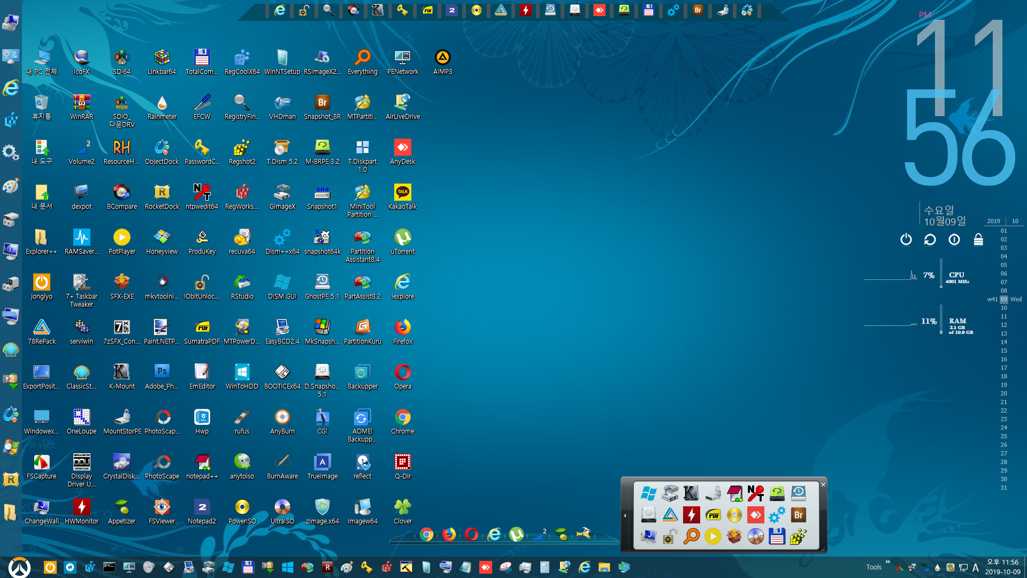The width and height of the screenshot is (1027, 578).
Task: Open the UltraISO desktop icon
Action: pos(282,511)
